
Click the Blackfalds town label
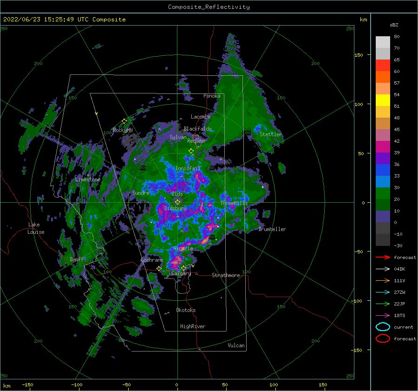(197, 129)
